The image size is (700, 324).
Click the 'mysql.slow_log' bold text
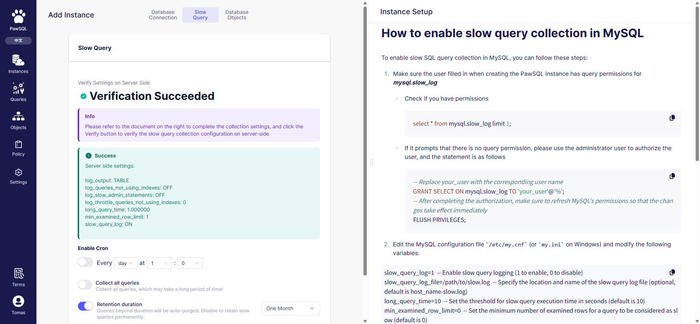coord(415,83)
